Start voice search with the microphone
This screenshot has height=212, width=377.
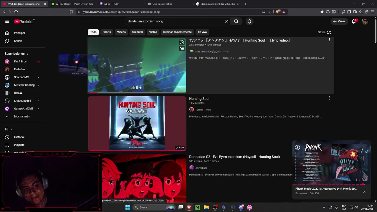coord(249,21)
